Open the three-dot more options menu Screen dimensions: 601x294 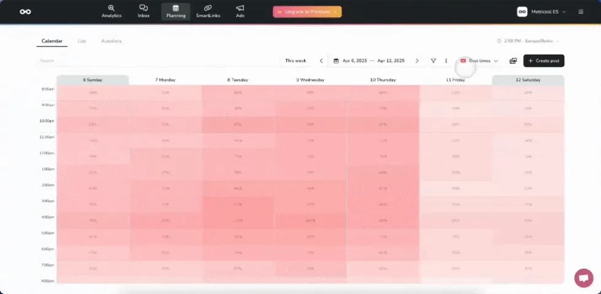click(x=446, y=61)
